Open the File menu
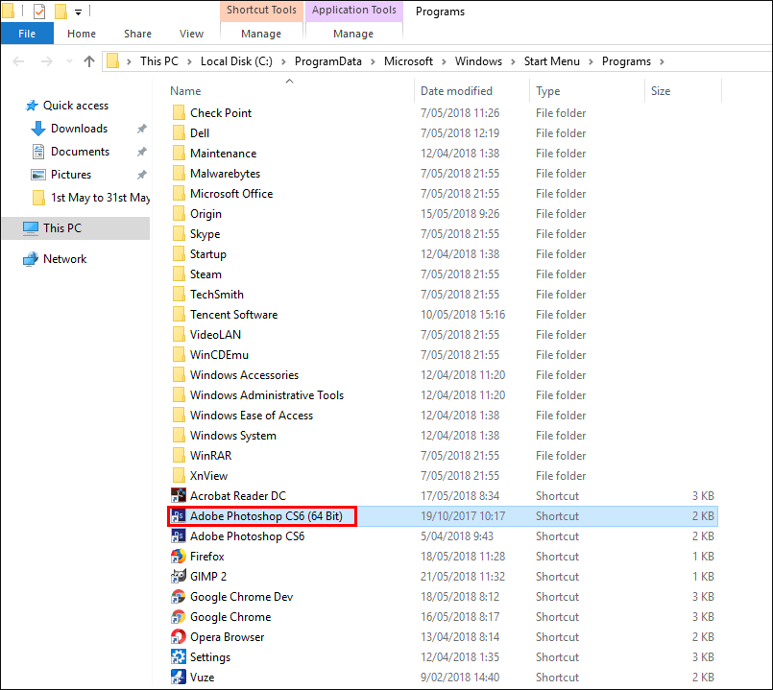773x690 pixels. [27, 34]
